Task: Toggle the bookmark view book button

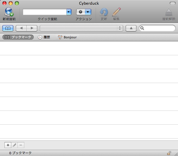Action: click(8, 28)
